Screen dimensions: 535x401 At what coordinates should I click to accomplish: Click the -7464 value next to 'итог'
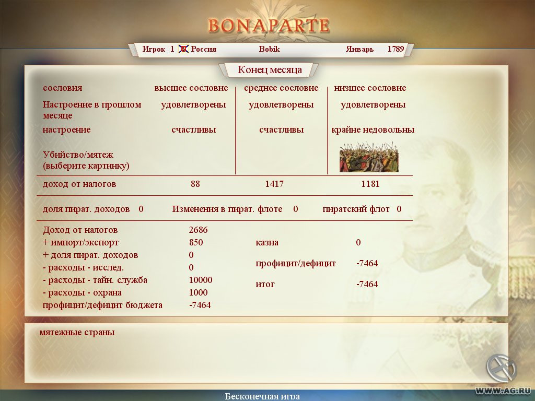(x=367, y=285)
